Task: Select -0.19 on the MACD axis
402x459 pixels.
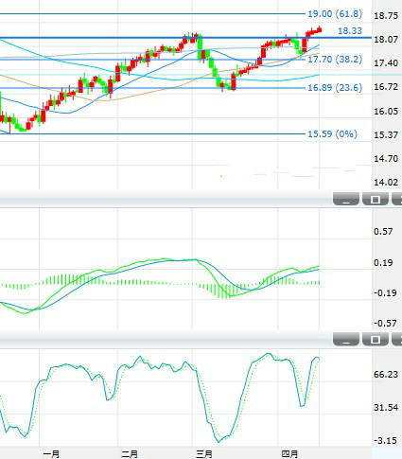Action: point(385,292)
